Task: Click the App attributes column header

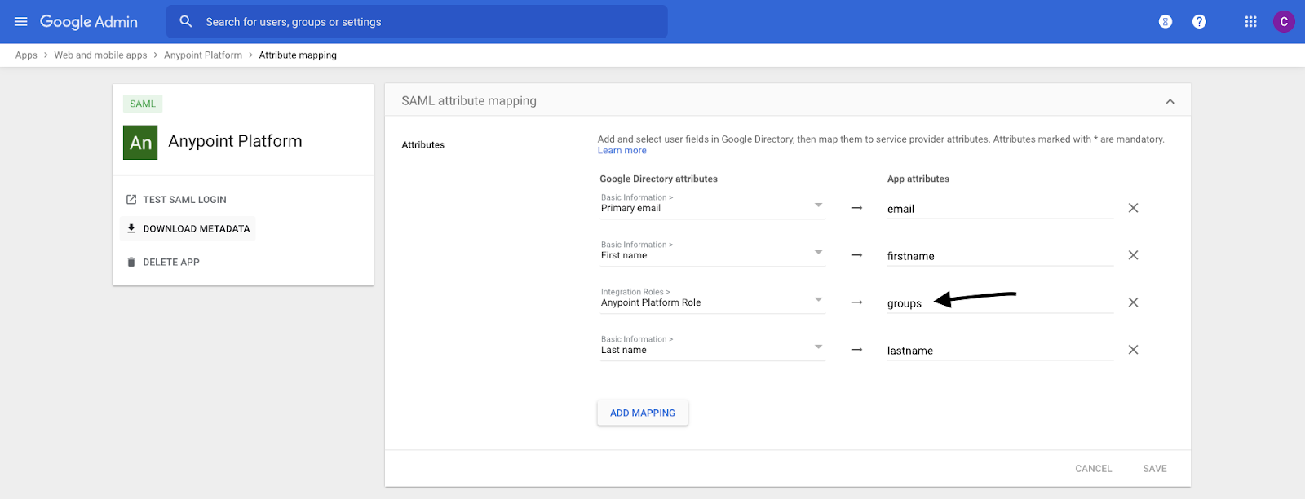Action: click(918, 179)
